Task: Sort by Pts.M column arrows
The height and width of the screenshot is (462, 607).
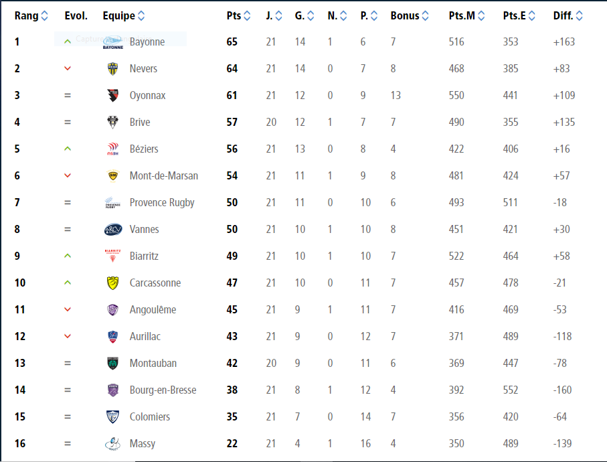Action: pos(481,16)
